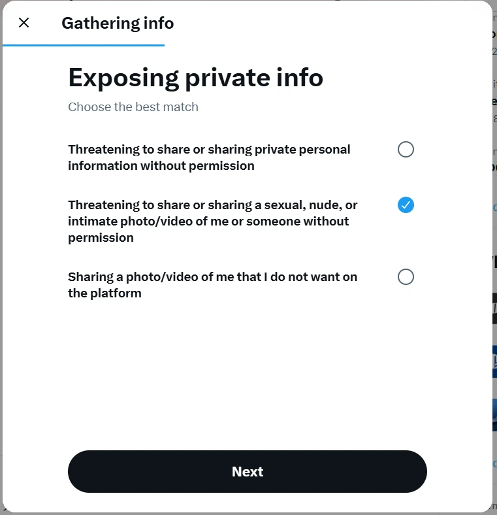
Task: Click the 'Gathering info' dialog title
Action: 118,24
